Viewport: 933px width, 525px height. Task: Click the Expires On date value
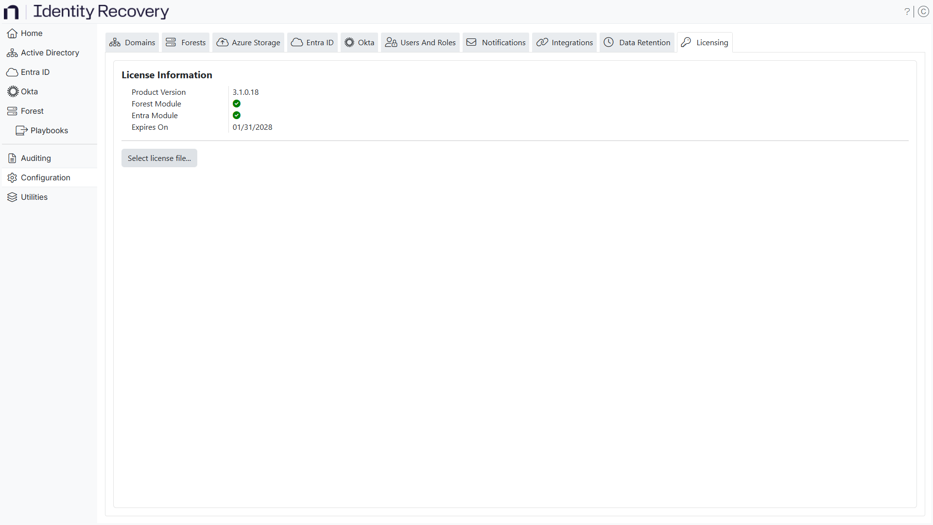(x=252, y=127)
